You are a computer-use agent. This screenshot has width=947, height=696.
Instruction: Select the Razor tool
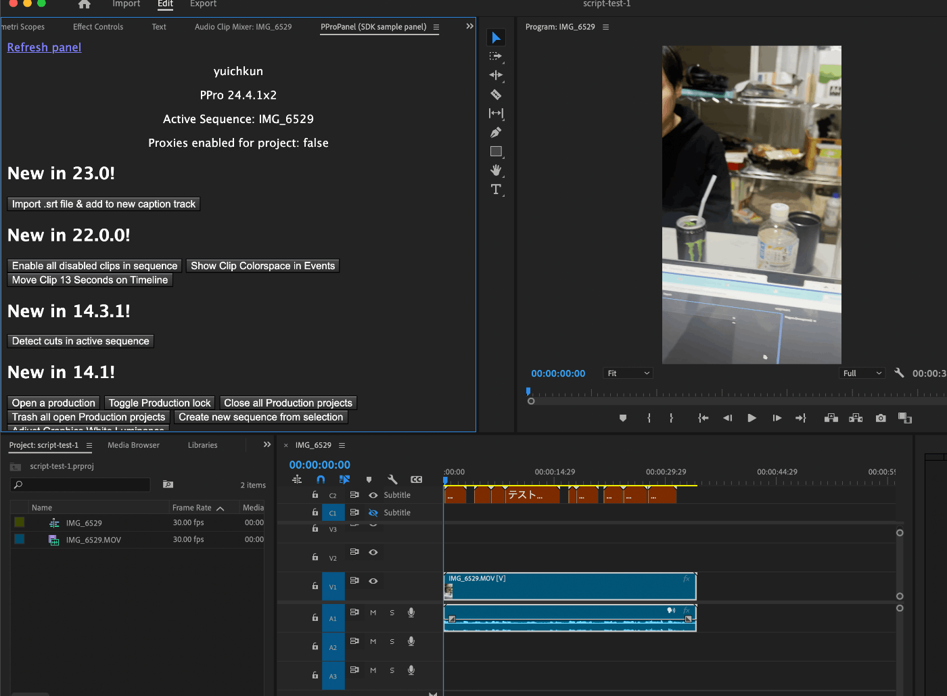pos(496,94)
